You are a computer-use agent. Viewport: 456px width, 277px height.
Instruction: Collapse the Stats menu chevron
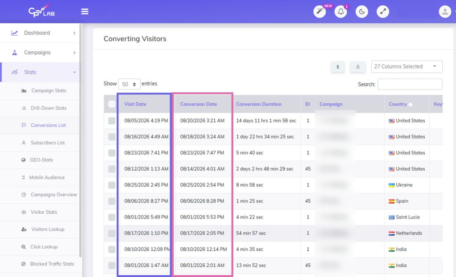pos(74,72)
